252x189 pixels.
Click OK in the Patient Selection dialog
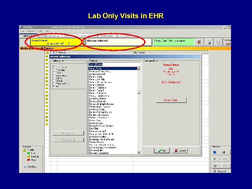162,150
